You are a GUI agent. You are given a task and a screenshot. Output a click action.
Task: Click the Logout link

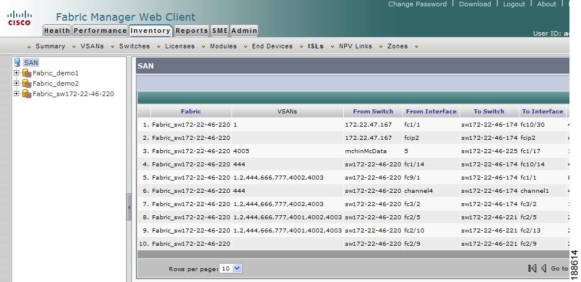(x=514, y=4)
